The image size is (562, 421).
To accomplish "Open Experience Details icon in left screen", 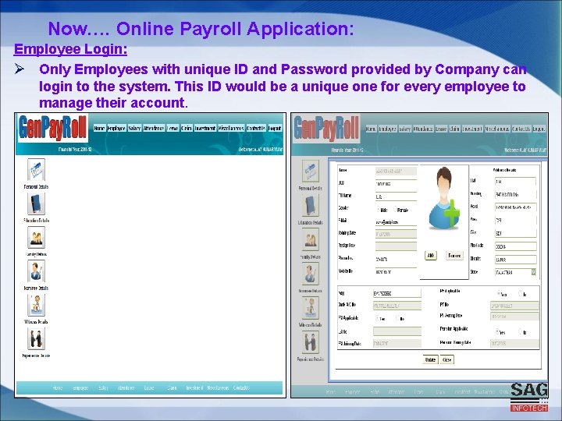I will point(36,338).
